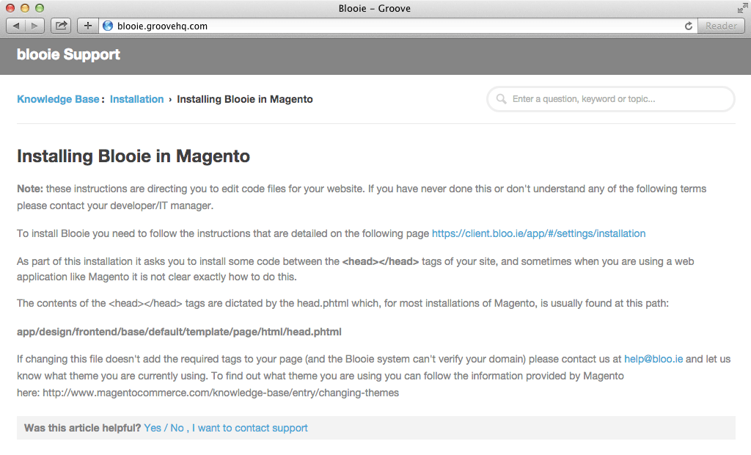Click the Blooie – Groove window title
The height and width of the screenshot is (455, 751).
pos(375,8)
